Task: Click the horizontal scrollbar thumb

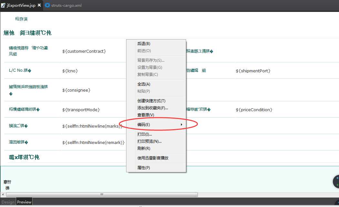Action: point(102,194)
